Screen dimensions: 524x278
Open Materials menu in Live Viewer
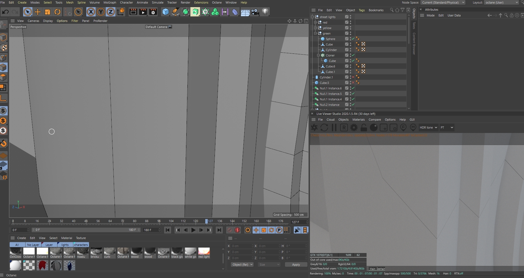point(359,120)
